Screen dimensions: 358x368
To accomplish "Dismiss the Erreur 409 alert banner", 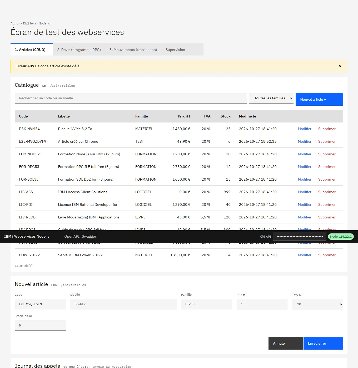I will tap(340, 66).
